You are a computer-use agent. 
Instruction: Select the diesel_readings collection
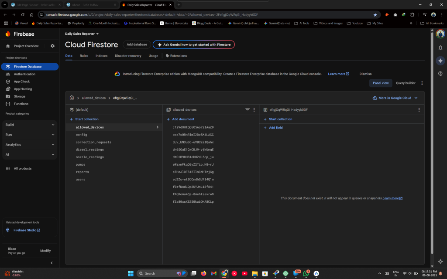(89, 150)
